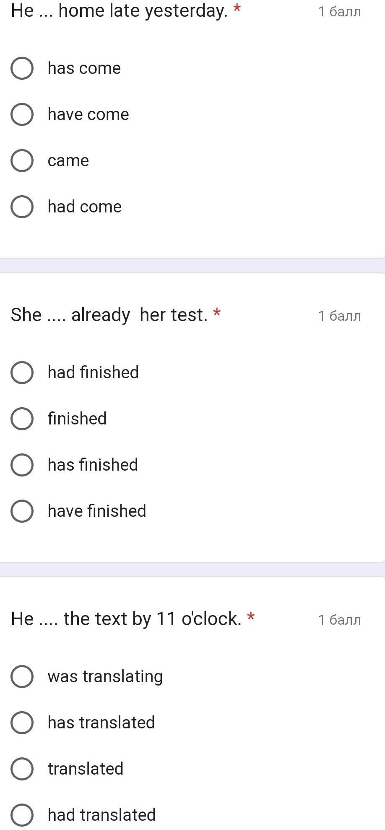Screen dimensions: 385x830
Task: Mark 'had come' radio button
Action: [x=22, y=207]
